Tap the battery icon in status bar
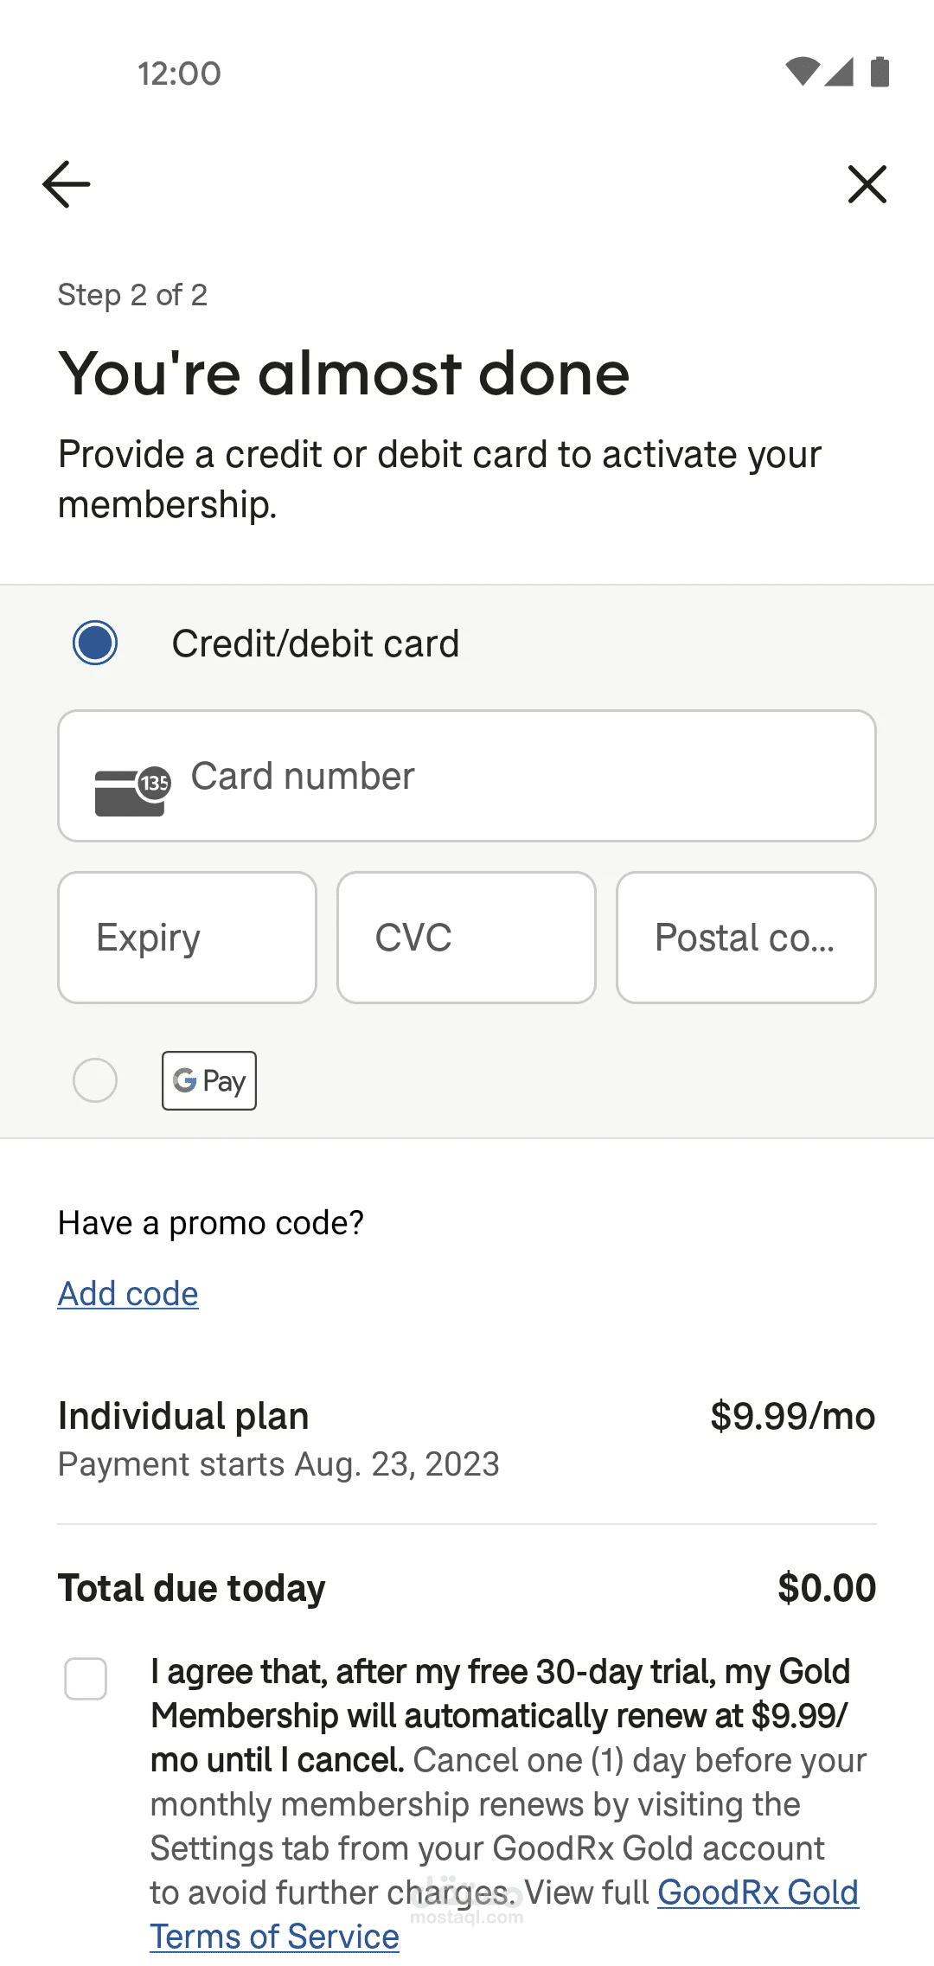Image resolution: width=934 pixels, height=1966 pixels. [x=880, y=72]
